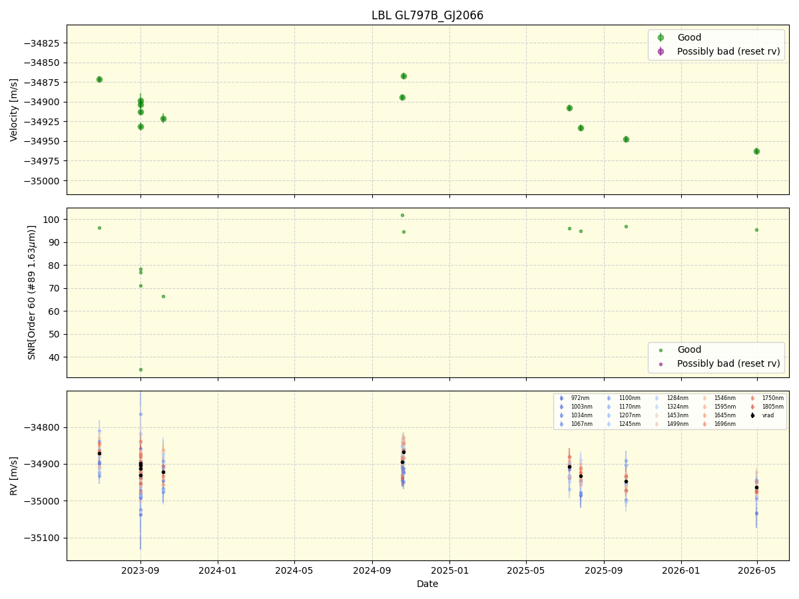Click purple Possibly bad marker in velocity legend
The image size is (799, 599).
[661, 51]
